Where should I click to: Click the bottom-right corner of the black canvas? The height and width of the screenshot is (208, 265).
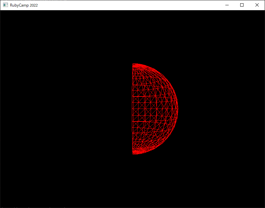(x=263, y=206)
